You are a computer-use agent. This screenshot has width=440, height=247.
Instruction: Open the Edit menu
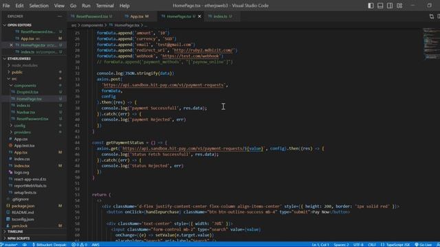click(x=20, y=5)
